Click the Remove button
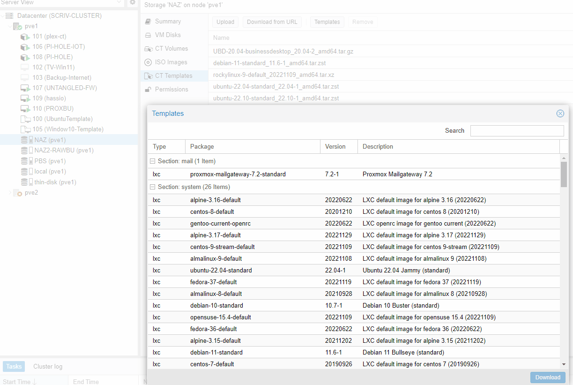The image size is (573, 385). (x=363, y=22)
